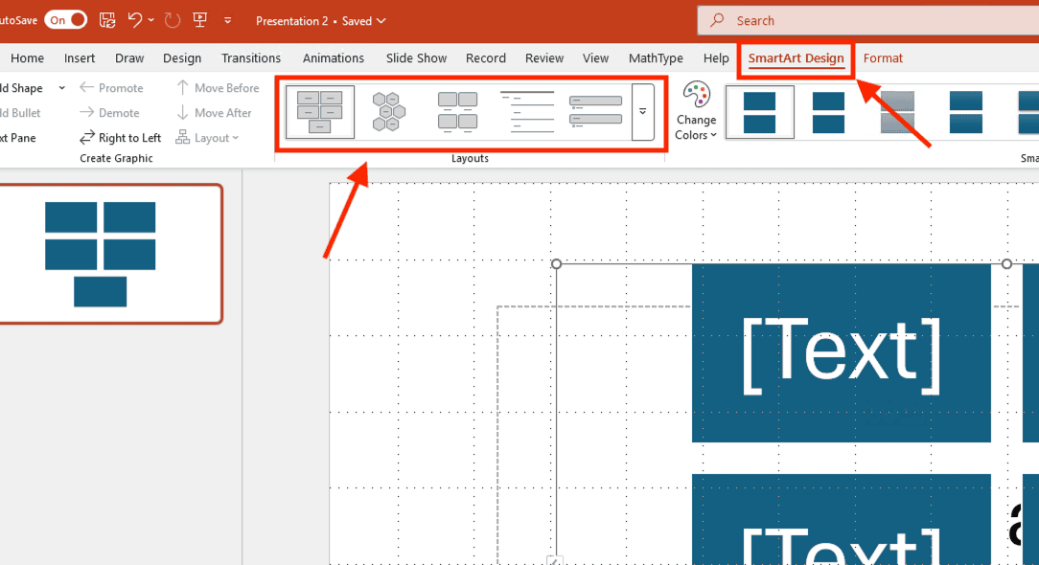Click the Demote button
This screenshot has height=565, width=1039.
point(109,113)
